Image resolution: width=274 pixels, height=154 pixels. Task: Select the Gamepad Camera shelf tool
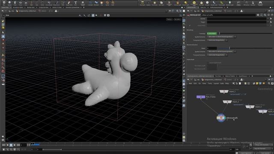pyautogui.click(x=260, y=3)
